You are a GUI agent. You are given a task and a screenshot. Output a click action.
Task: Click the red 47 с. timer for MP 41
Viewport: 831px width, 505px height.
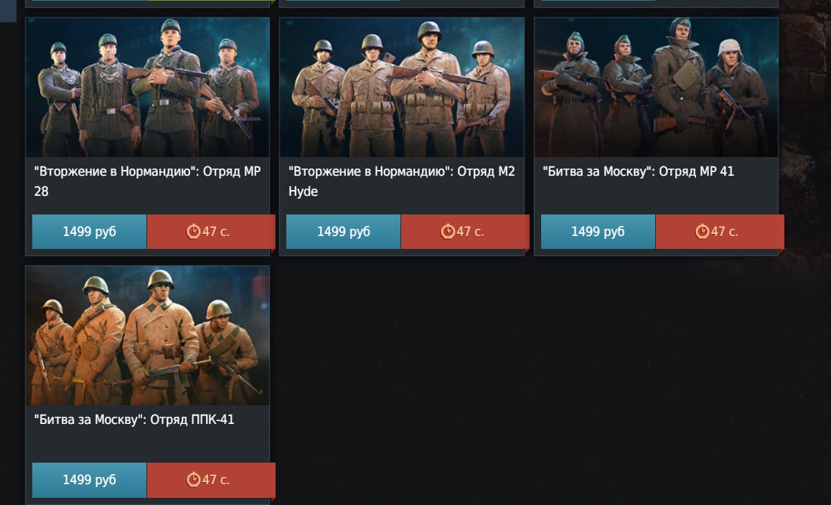720,232
